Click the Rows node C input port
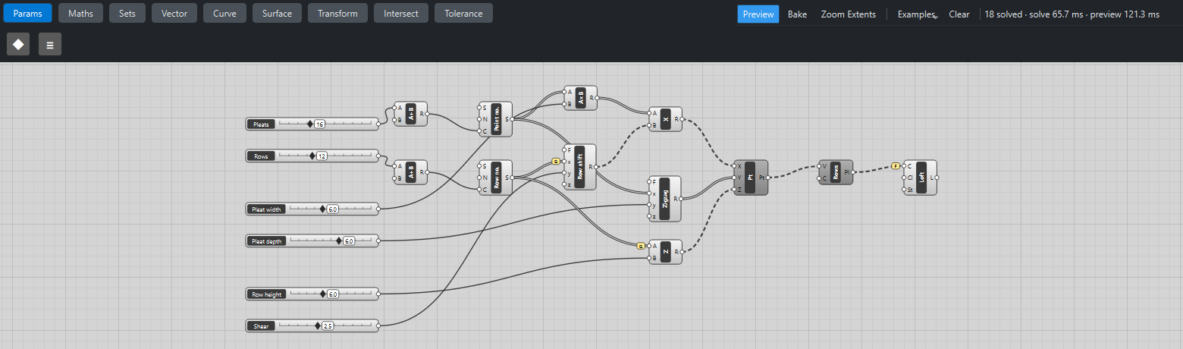 (x=819, y=178)
